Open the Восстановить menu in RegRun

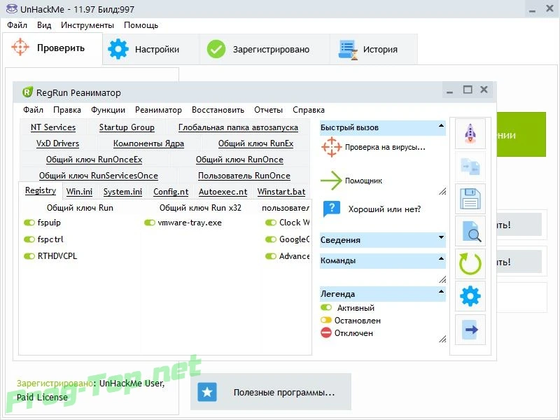218,110
